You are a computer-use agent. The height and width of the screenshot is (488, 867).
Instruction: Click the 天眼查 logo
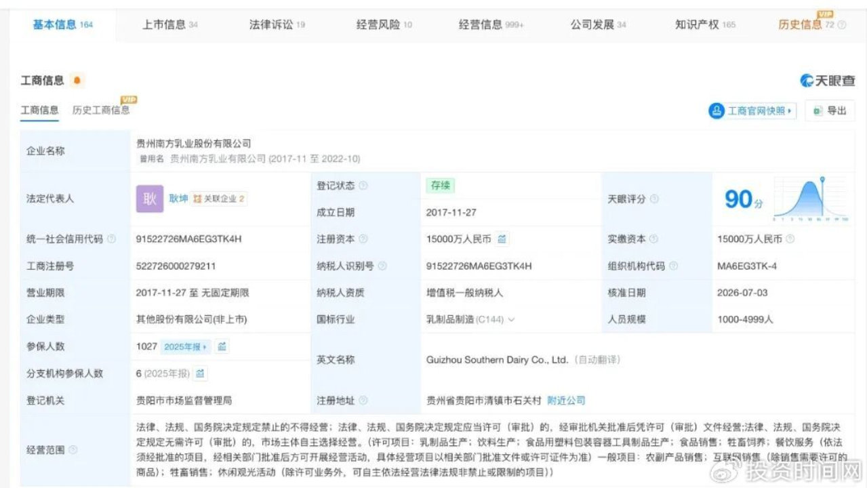(x=828, y=81)
